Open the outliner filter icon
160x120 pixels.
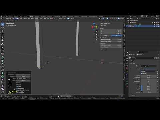(x=155, y=18)
